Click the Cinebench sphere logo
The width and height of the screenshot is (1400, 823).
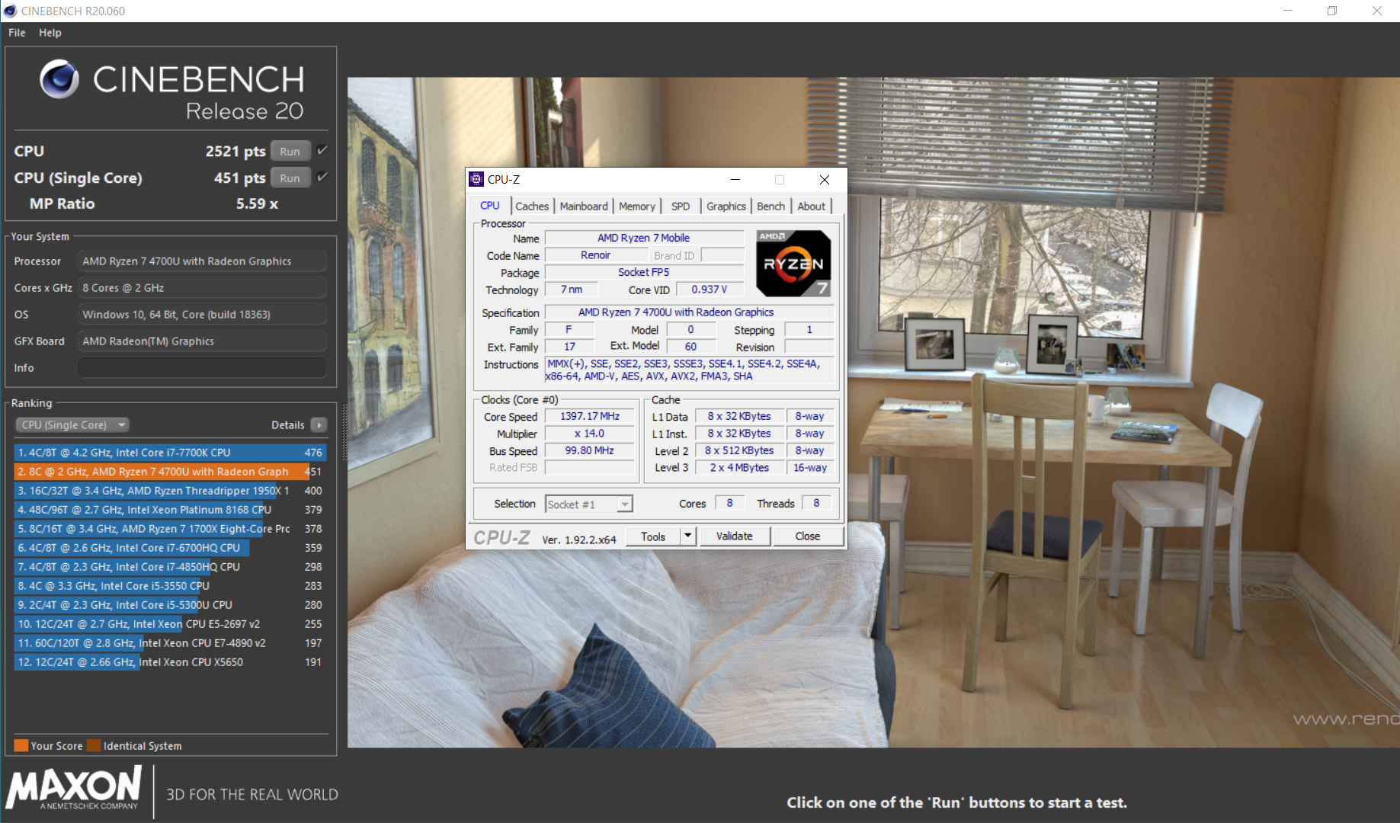point(59,79)
